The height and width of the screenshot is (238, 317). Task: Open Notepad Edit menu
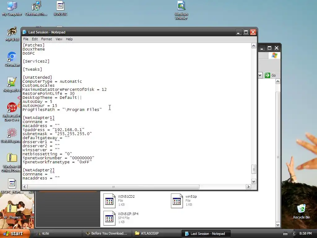click(35, 39)
